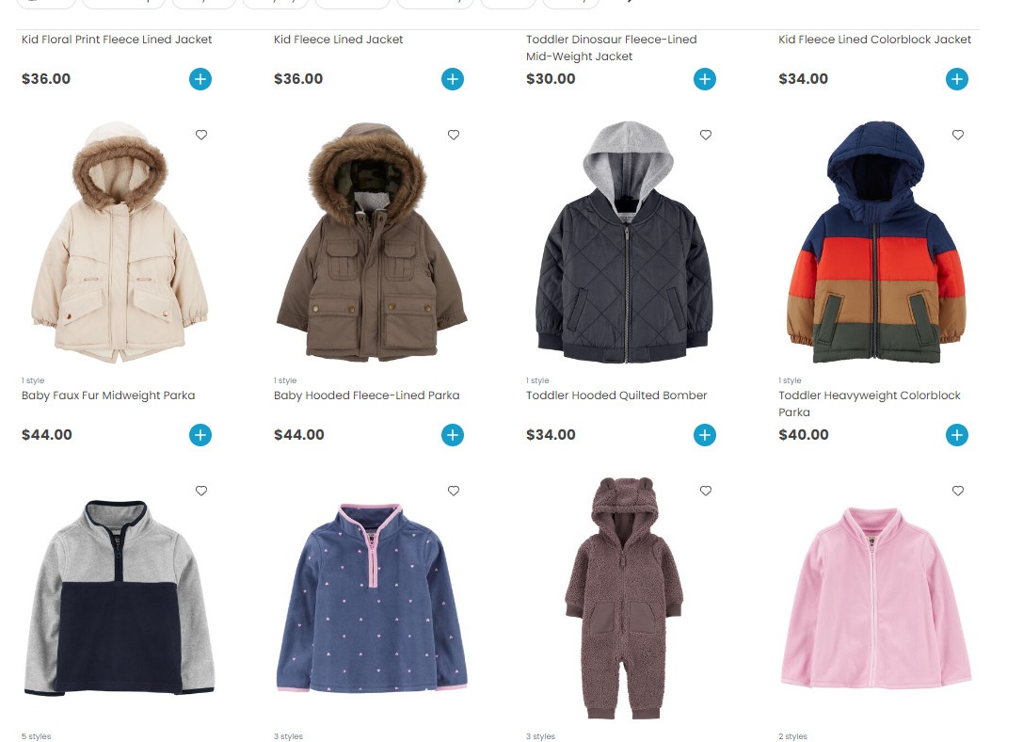View the brown bear hooded jumpsuit image

click(x=624, y=598)
